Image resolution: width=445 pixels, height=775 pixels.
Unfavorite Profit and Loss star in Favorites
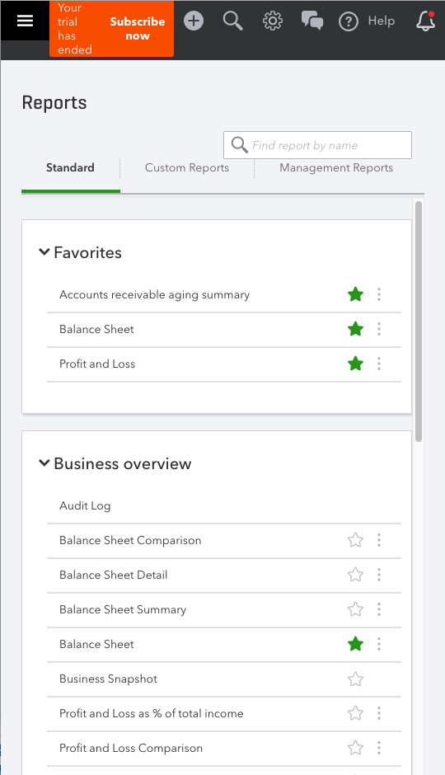tap(356, 364)
